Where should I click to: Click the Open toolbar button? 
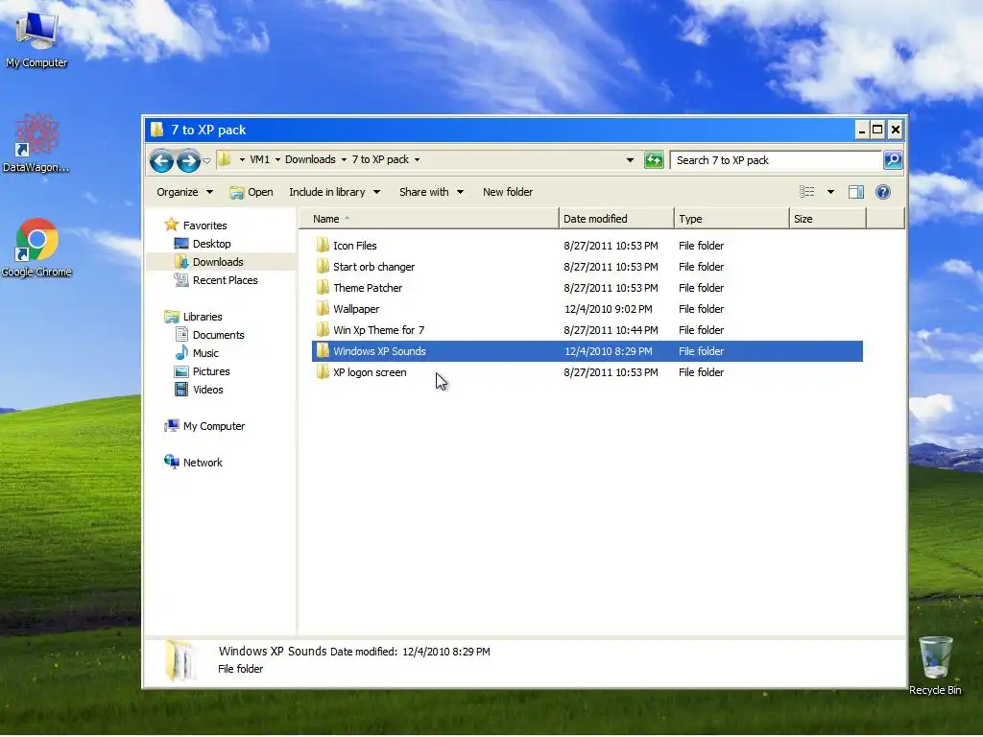(252, 192)
